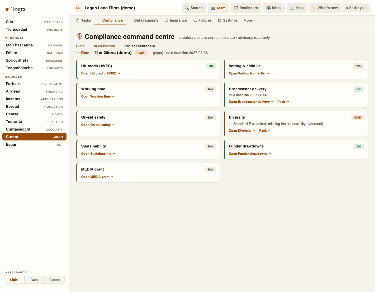Select the Project scorecard view
The height and width of the screenshot is (292, 375).
pyautogui.click(x=140, y=46)
